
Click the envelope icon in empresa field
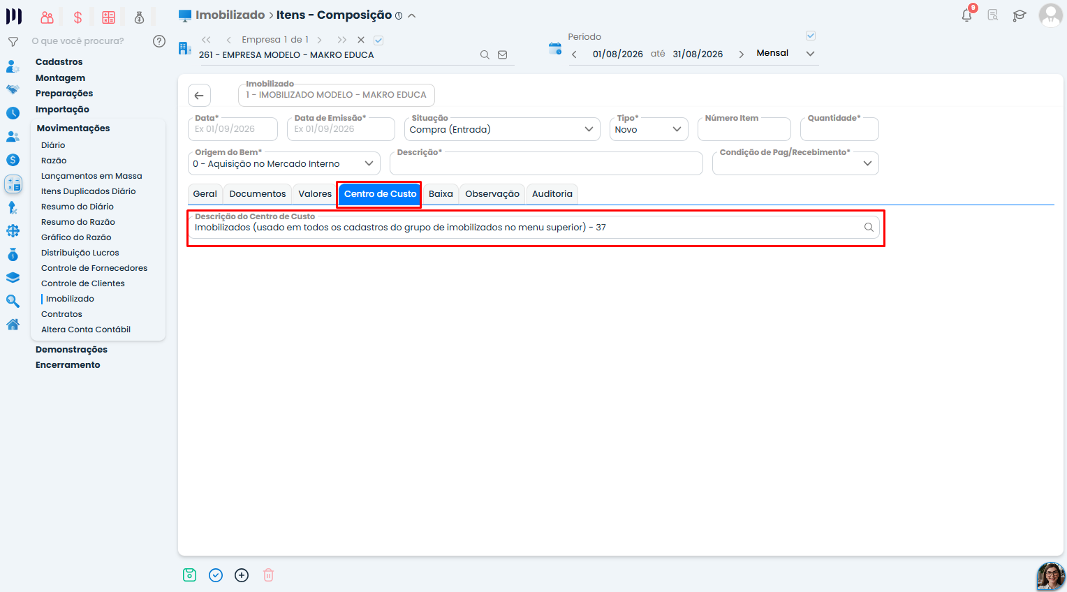point(503,55)
